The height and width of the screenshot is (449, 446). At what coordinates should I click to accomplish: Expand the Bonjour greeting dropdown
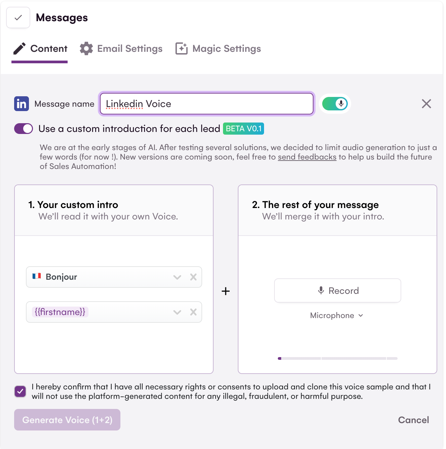[x=177, y=277]
